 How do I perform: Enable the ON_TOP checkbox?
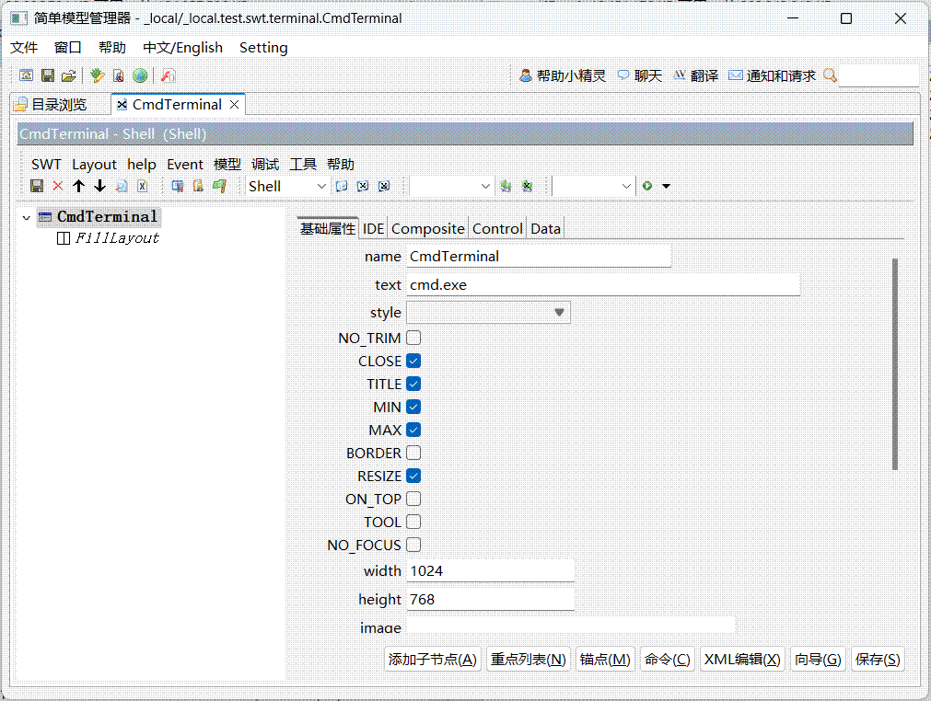pos(413,500)
